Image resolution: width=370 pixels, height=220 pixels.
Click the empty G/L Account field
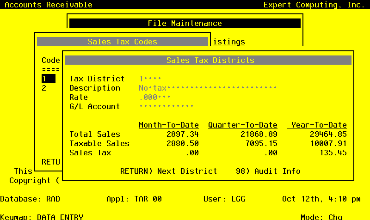(x=166, y=106)
